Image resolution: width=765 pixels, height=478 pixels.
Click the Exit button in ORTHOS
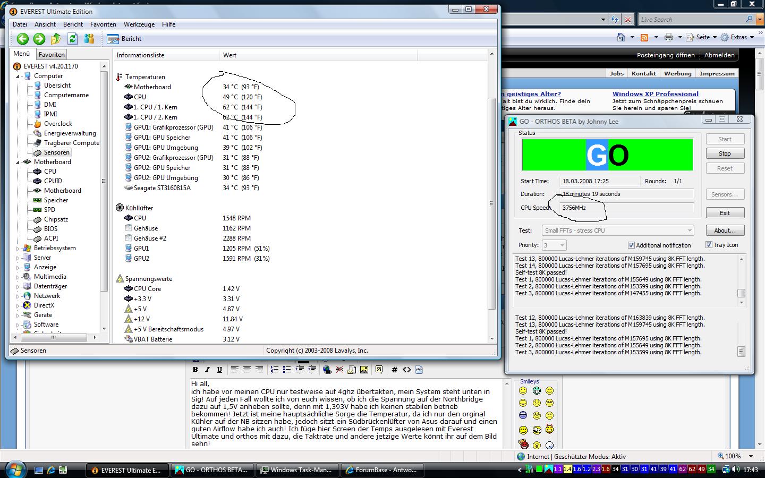(725, 213)
